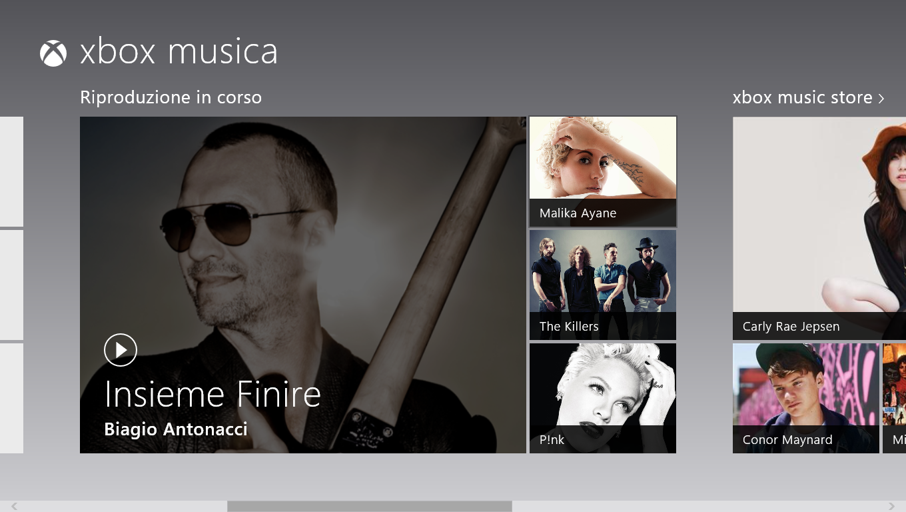This screenshot has height=512, width=906.
Task: Select the top partially visible tile on left edge
Action: pyautogui.click(x=11, y=172)
